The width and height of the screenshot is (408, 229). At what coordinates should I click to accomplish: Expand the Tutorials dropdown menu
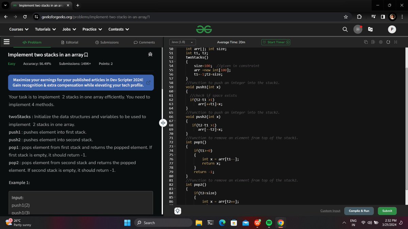coord(46,29)
